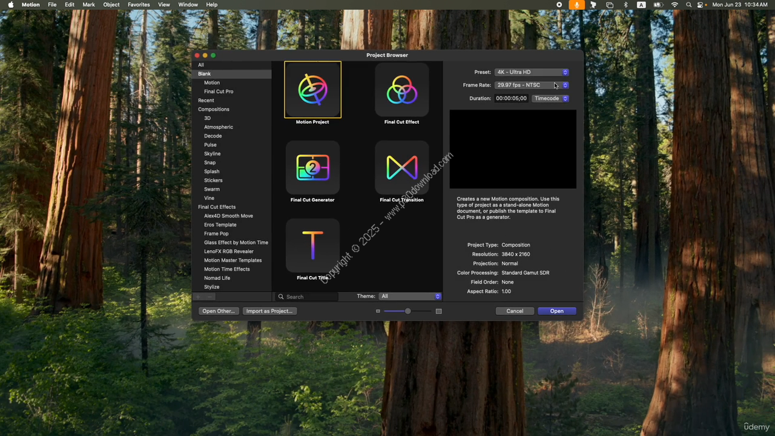Image resolution: width=775 pixels, height=436 pixels.
Task: Click the Cancel button
Action: (515, 311)
